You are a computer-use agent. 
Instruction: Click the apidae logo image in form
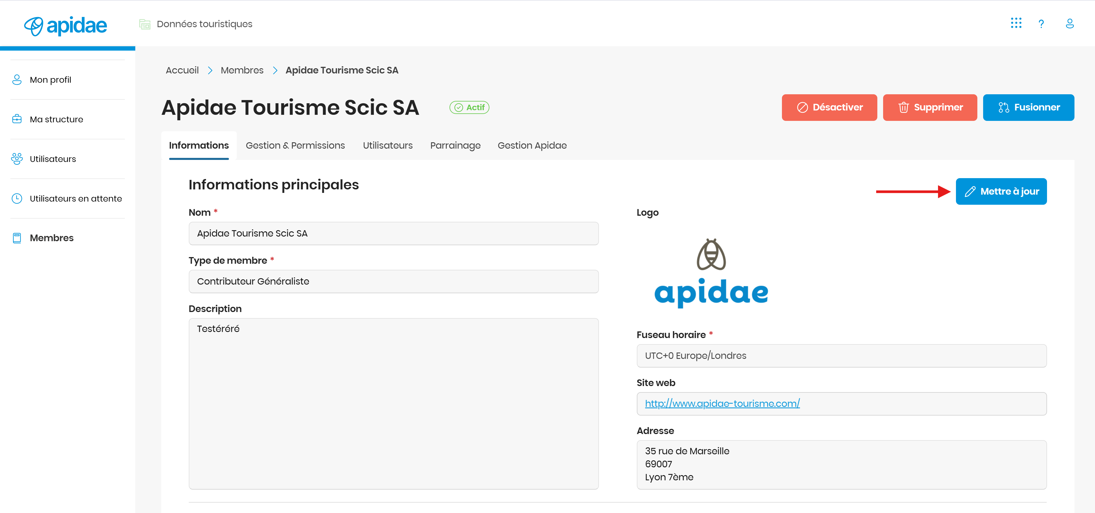pyautogui.click(x=711, y=273)
